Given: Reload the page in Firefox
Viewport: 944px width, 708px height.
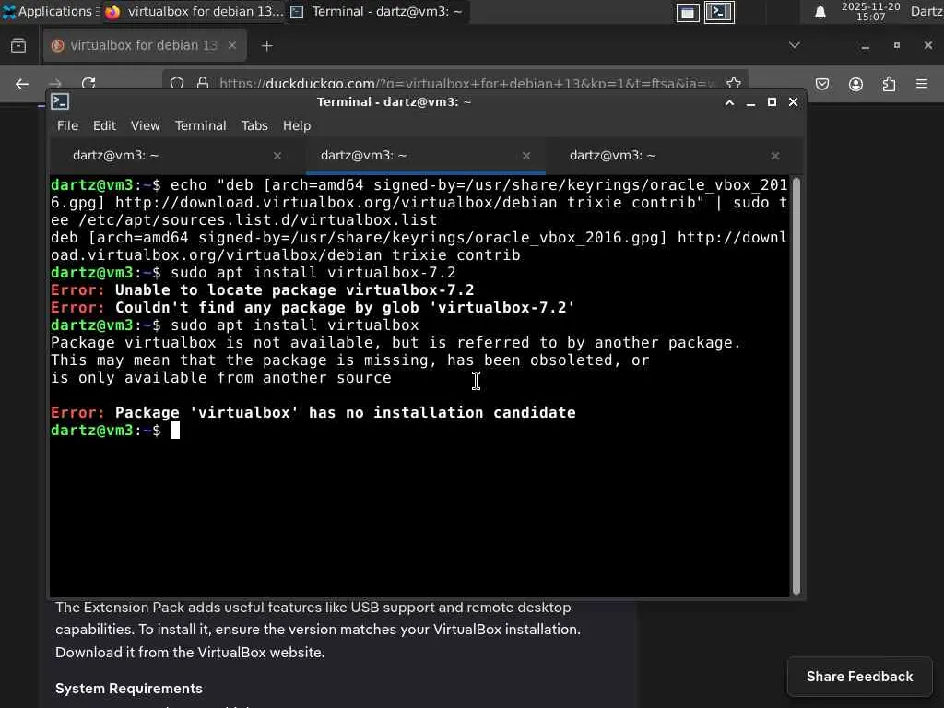Looking at the screenshot, I should point(88,83).
